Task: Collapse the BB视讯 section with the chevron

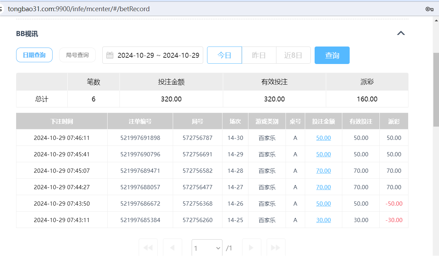Action: [401, 33]
